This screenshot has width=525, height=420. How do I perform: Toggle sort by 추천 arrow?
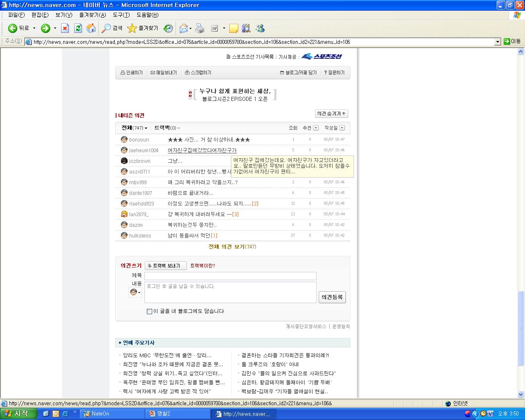(316, 128)
